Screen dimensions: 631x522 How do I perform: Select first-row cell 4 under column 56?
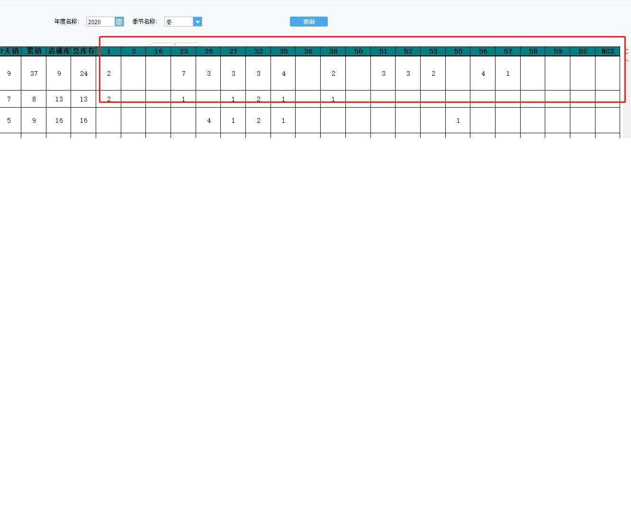pyautogui.click(x=483, y=73)
